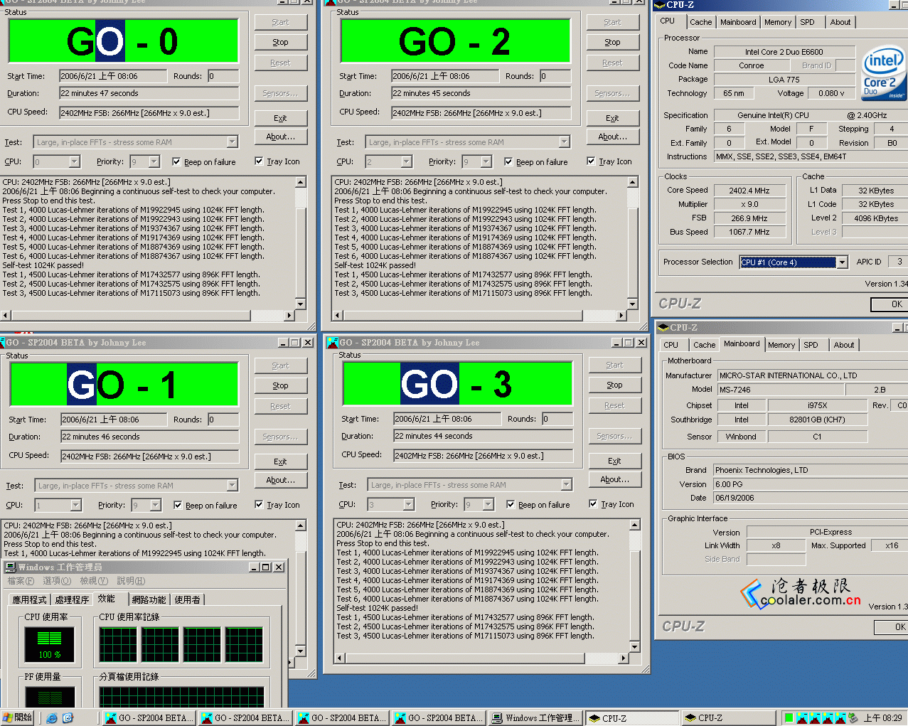Image resolution: width=908 pixels, height=726 pixels.
Task: Click the quick launch icon beside Internet Explorer
Action: (68, 717)
